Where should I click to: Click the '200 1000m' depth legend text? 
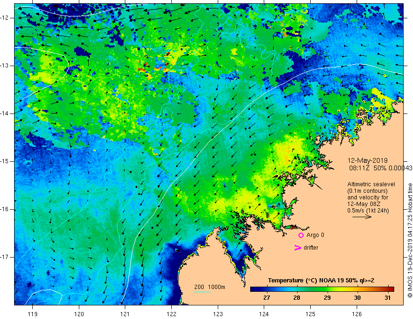tap(210, 287)
